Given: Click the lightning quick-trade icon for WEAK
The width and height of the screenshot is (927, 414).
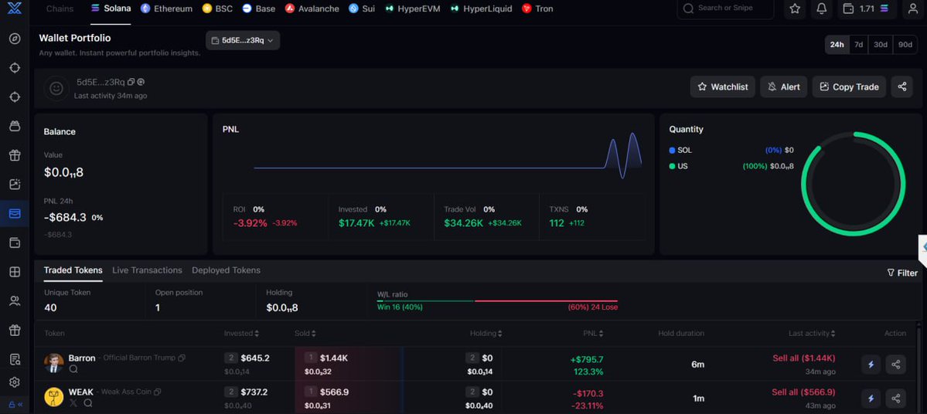Looking at the screenshot, I should click(x=871, y=398).
